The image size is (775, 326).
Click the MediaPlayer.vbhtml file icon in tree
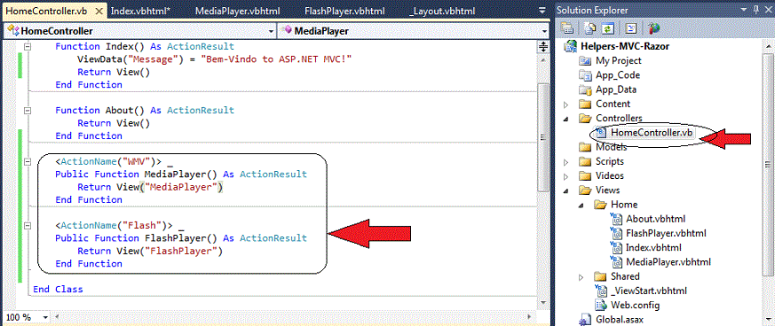tap(616, 262)
